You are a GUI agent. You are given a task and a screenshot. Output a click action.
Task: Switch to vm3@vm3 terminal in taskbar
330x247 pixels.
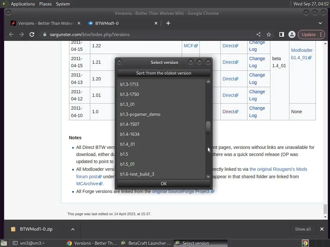29,243
